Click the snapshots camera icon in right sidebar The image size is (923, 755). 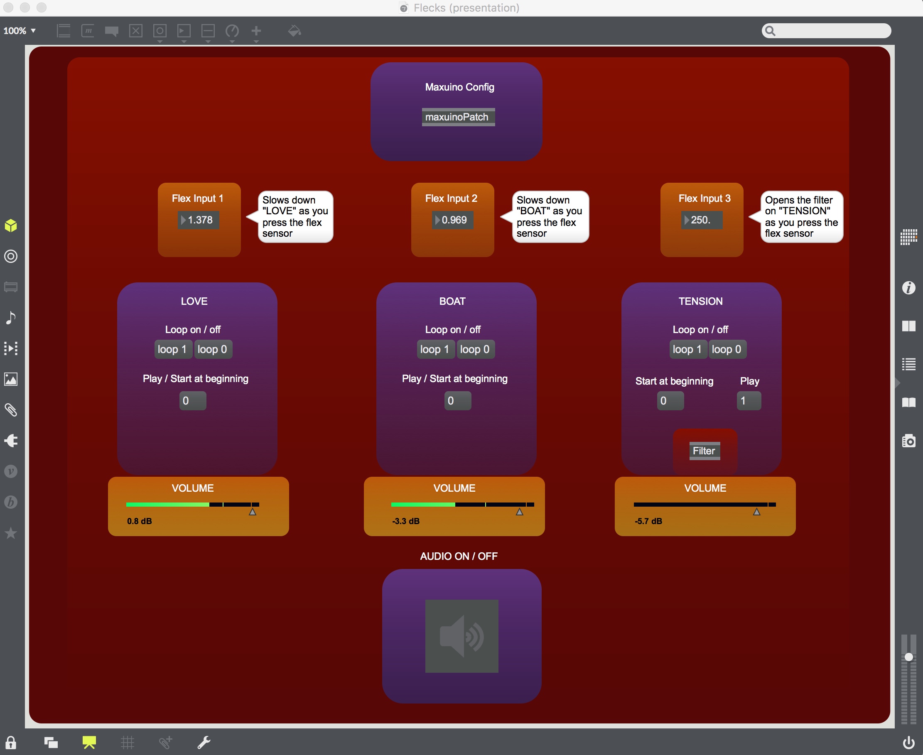(x=908, y=441)
